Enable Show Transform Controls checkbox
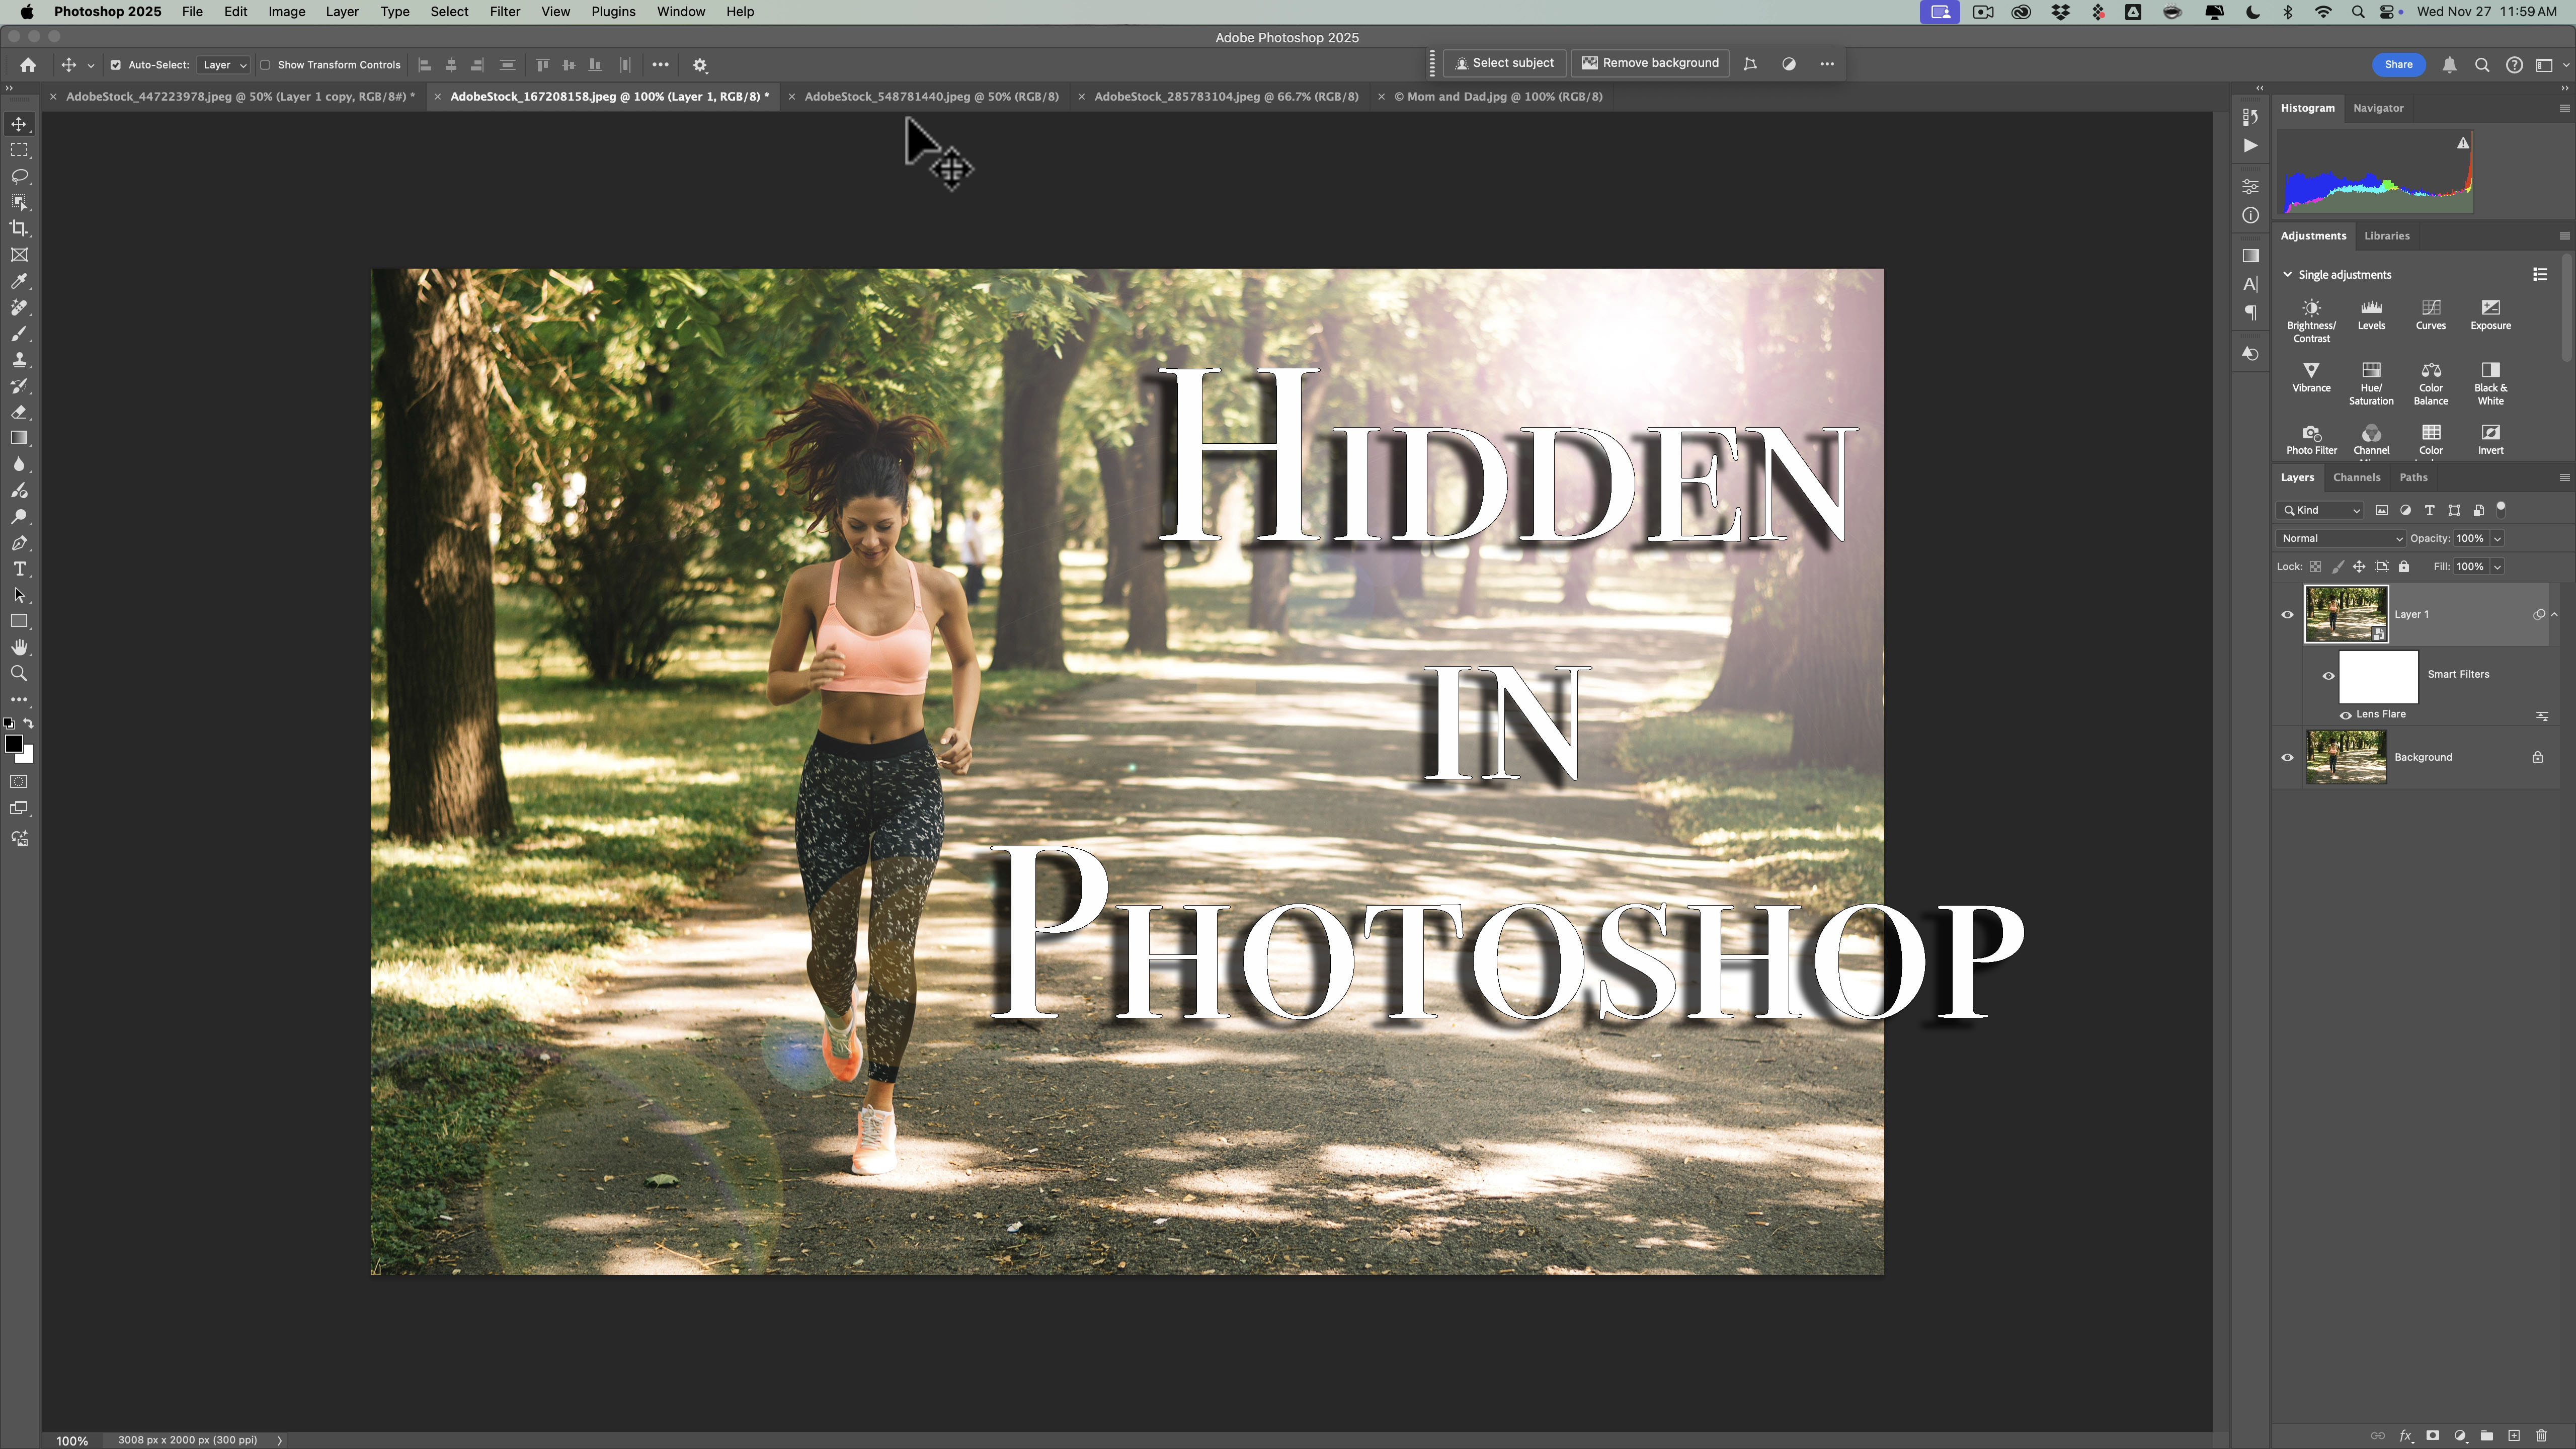Screen dimensions: 2576x1449 pos(266,65)
